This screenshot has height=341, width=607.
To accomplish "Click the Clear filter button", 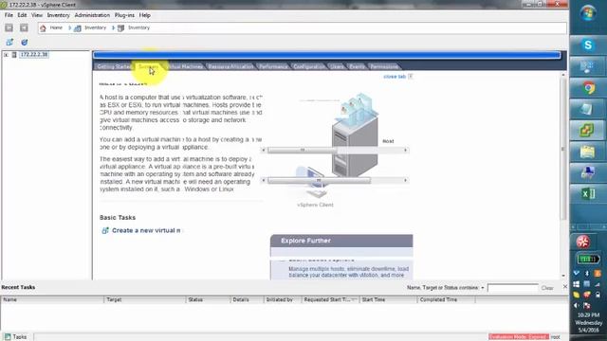I will tap(547, 288).
